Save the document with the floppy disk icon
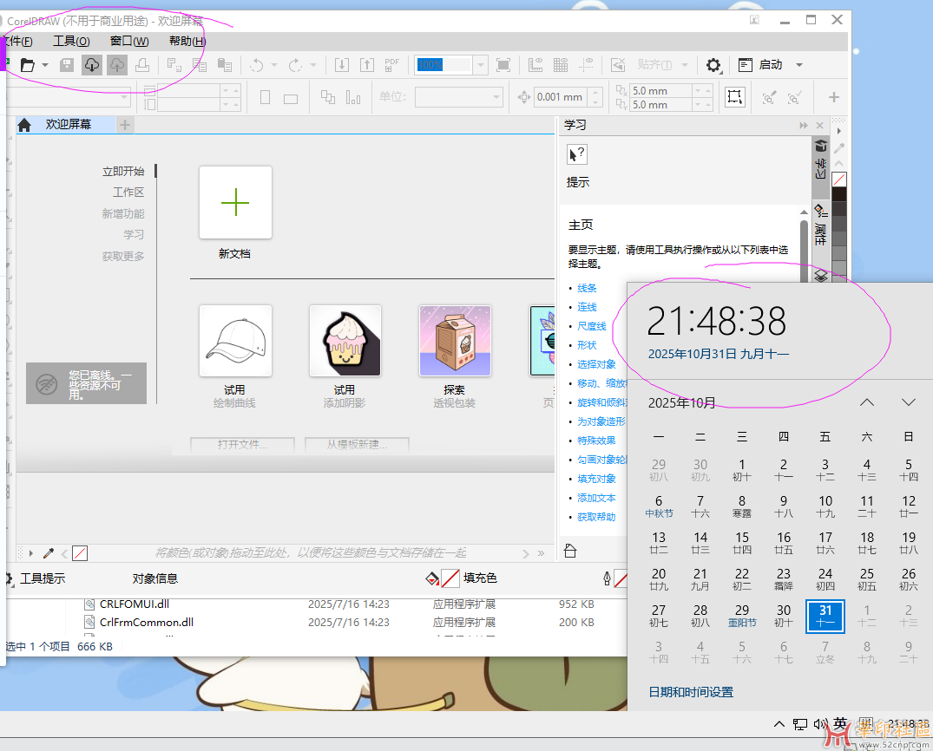This screenshot has width=933, height=751. point(67,65)
